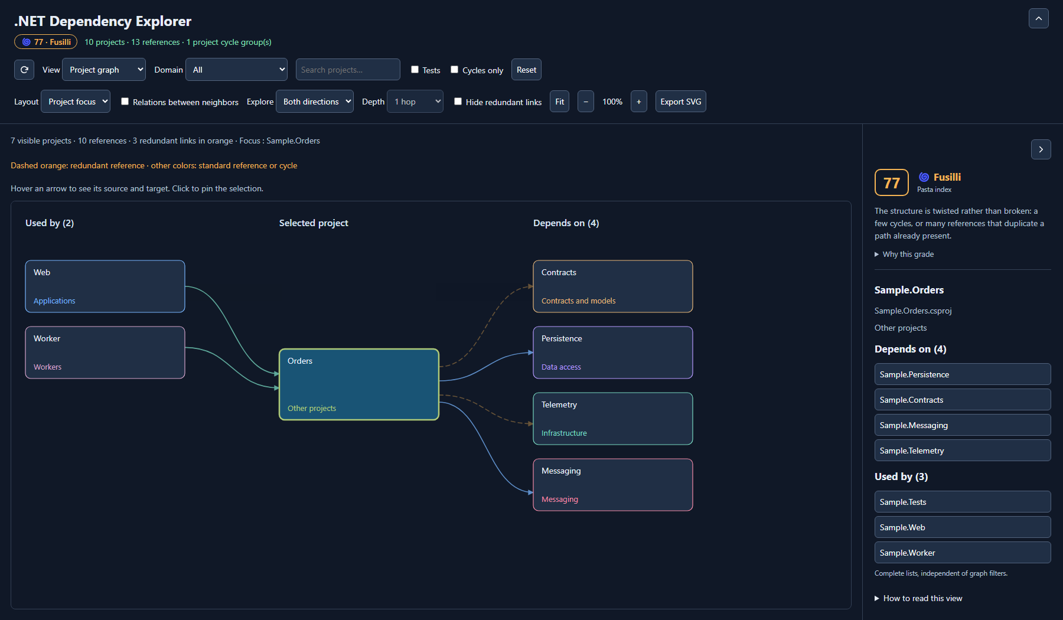Select the Orders focused node
1063x620 pixels.
coord(359,384)
